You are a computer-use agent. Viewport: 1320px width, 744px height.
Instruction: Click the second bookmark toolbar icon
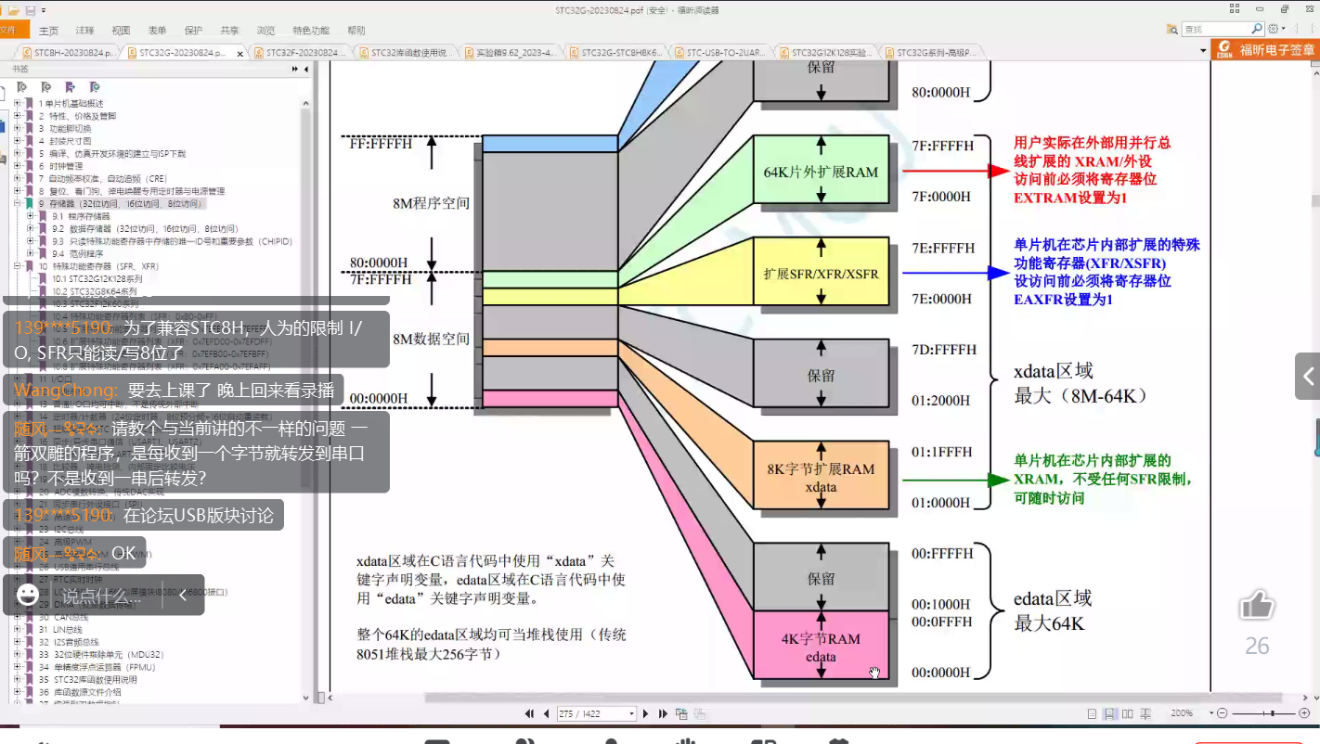tap(45, 87)
